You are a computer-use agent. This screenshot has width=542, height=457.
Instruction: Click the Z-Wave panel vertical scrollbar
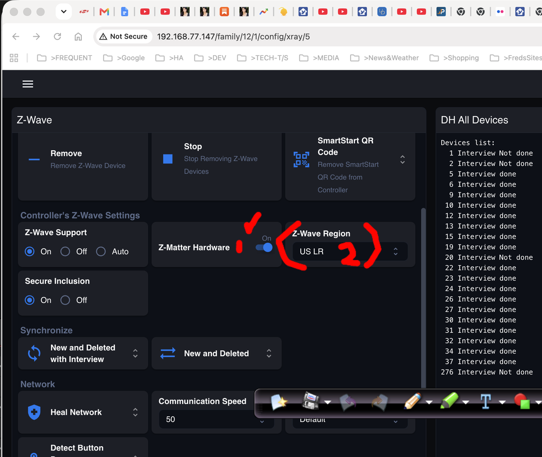coord(423,297)
